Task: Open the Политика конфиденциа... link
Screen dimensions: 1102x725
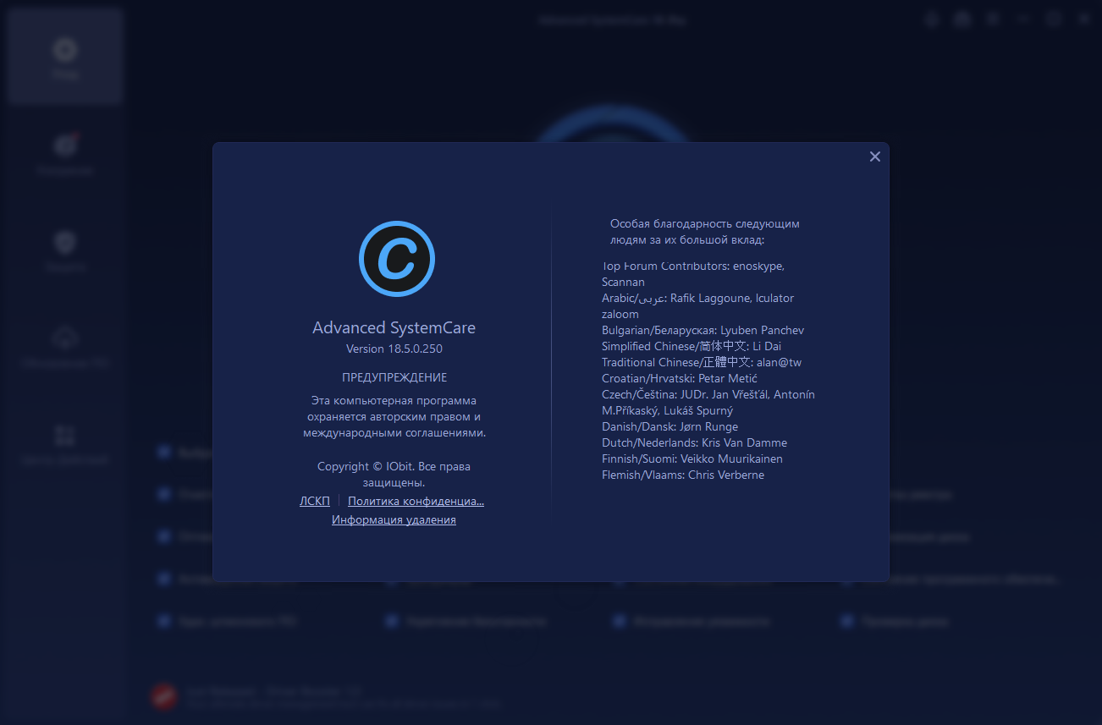Action: pyautogui.click(x=416, y=501)
